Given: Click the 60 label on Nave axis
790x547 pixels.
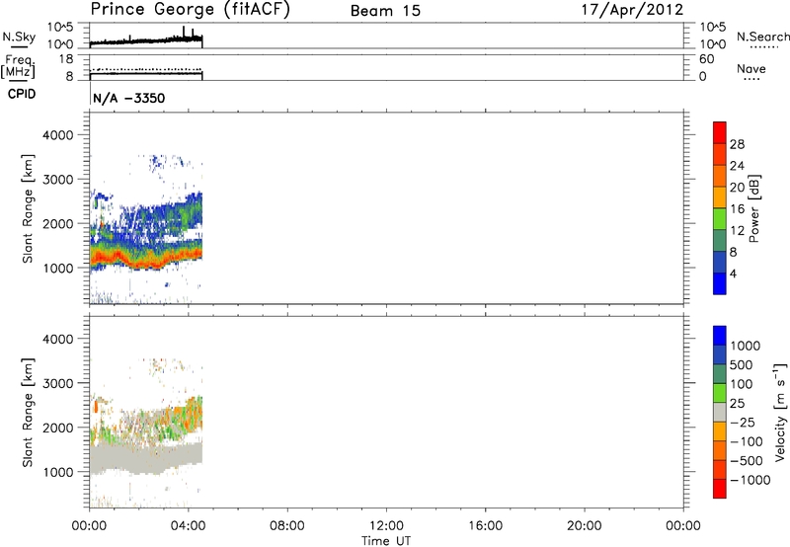Looking at the screenshot, I should pyautogui.click(x=707, y=59).
